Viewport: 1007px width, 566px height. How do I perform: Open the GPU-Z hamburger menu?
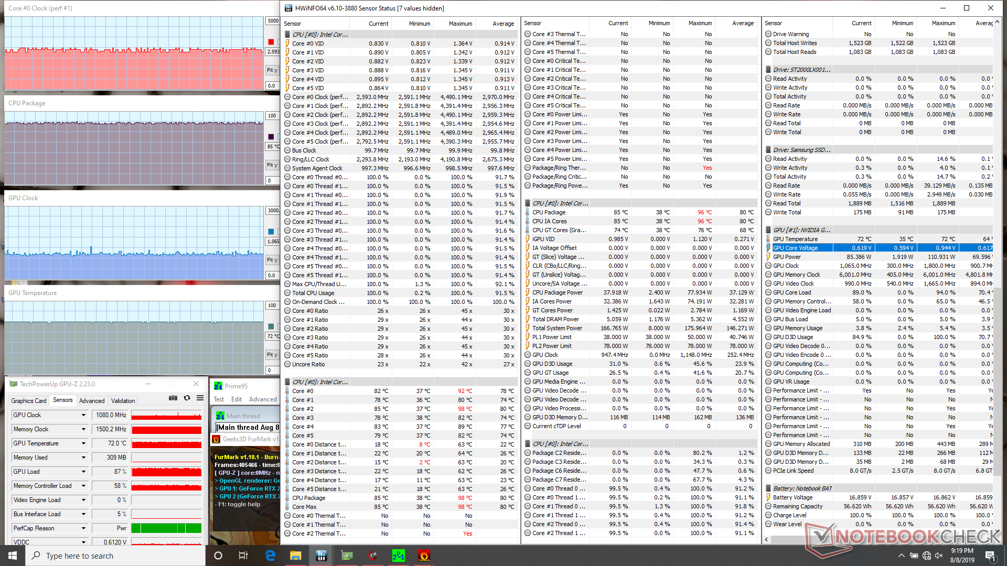point(200,398)
